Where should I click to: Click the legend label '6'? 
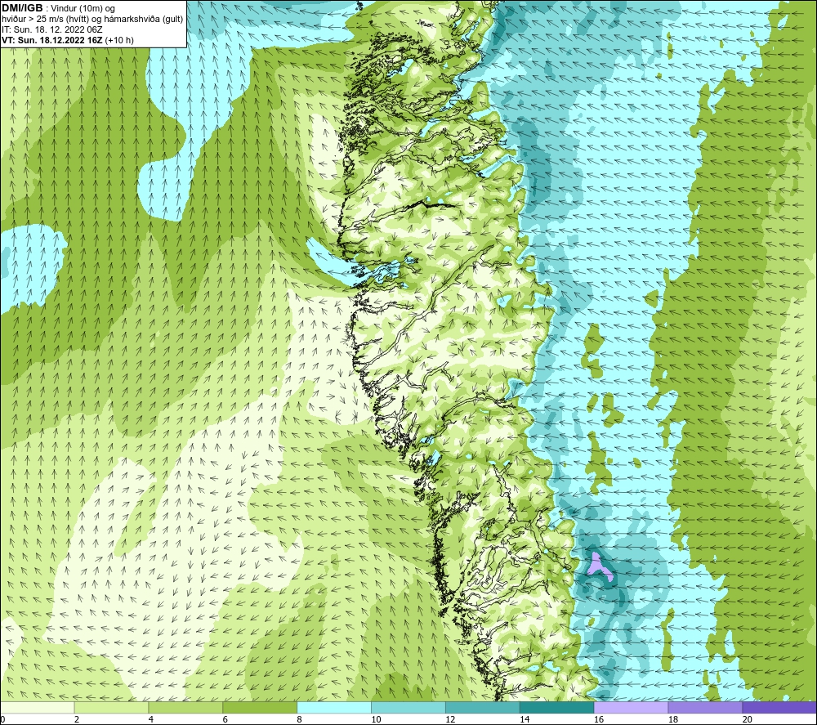225,719
